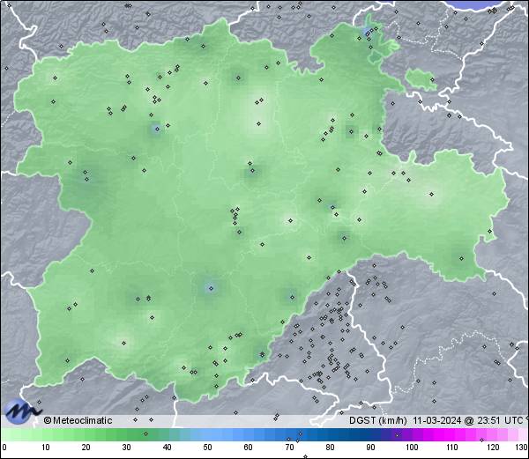The height and width of the screenshot is (459, 529).
Task: Click the legend value 0
Action: click(4, 448)
